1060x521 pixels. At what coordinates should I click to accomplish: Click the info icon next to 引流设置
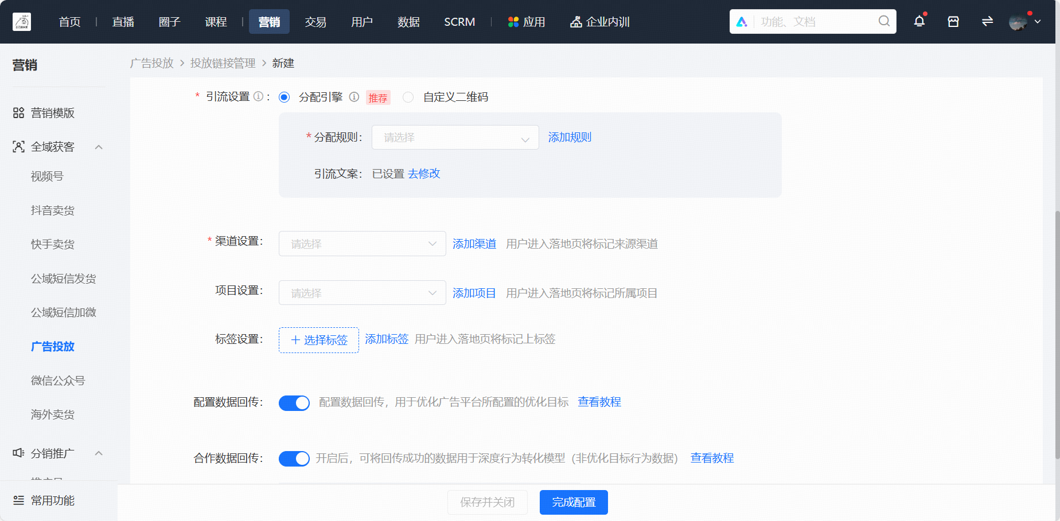[258, 96]
